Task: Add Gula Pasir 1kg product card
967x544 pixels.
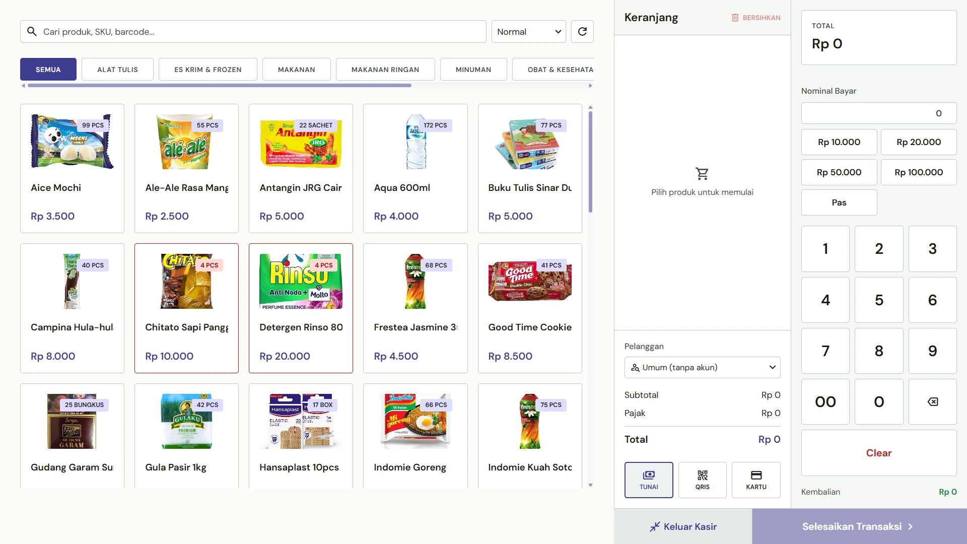Action: click(x=186, y=436)
